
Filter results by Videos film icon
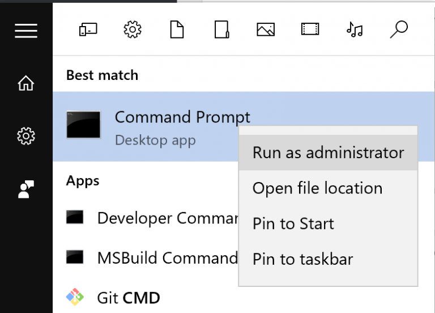[310, 29]
